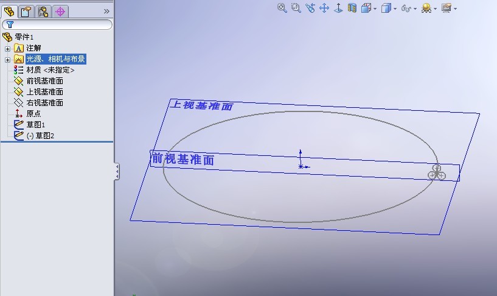
Task: Click the funnel filter icon
Action: 10,24
